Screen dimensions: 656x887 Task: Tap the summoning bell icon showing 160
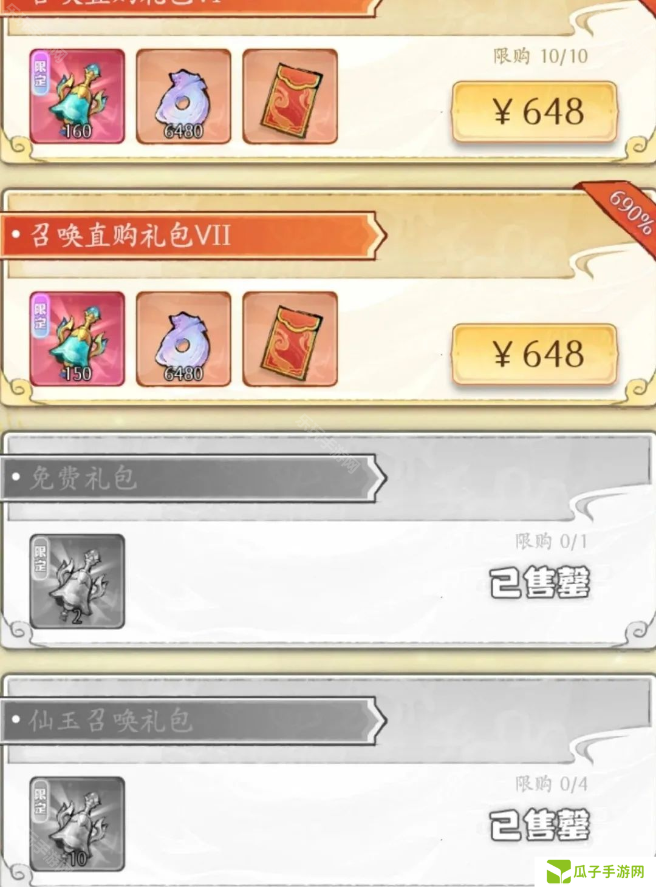77,97
